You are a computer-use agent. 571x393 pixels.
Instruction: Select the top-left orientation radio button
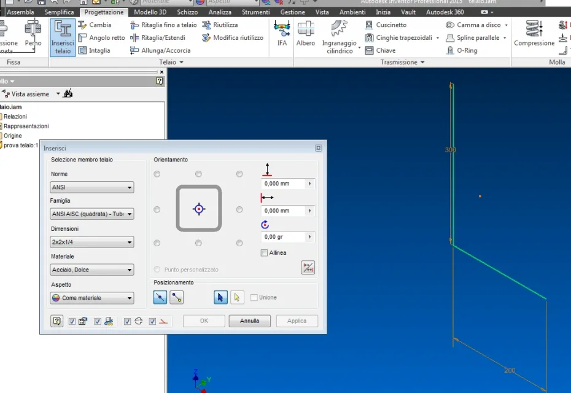[157, 174]
